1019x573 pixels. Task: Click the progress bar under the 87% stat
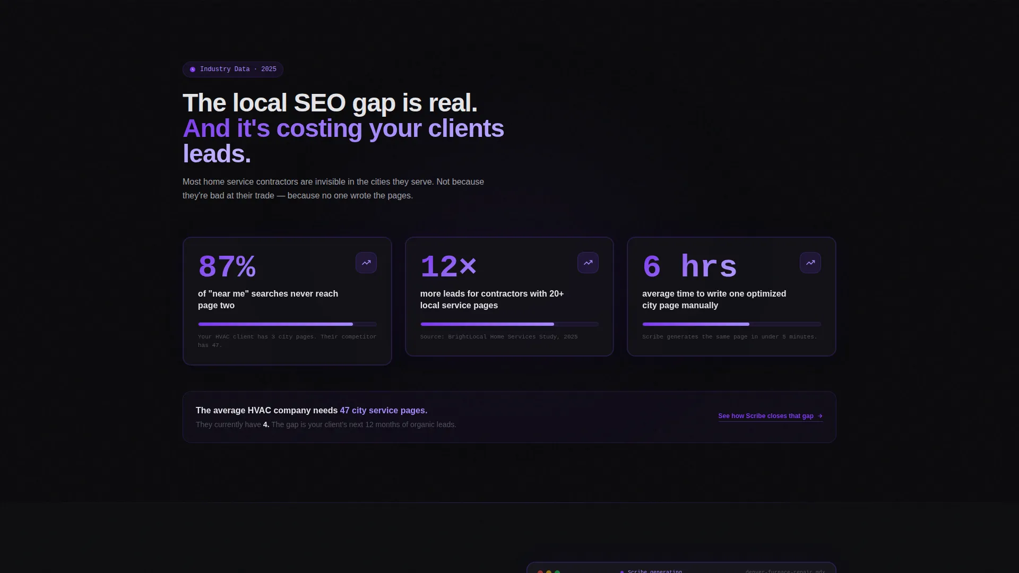[x=287, y=324]
